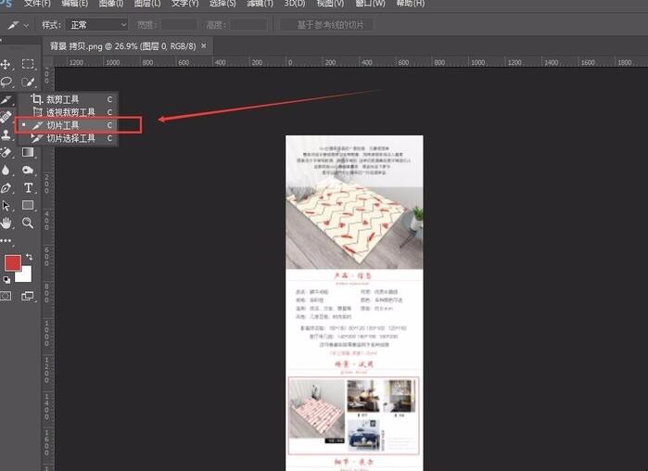
Task: Select the Lasso tool
Action: (6, 82)
